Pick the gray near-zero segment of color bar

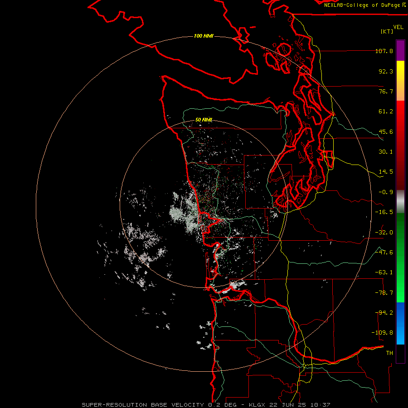(x=400, y=202)
